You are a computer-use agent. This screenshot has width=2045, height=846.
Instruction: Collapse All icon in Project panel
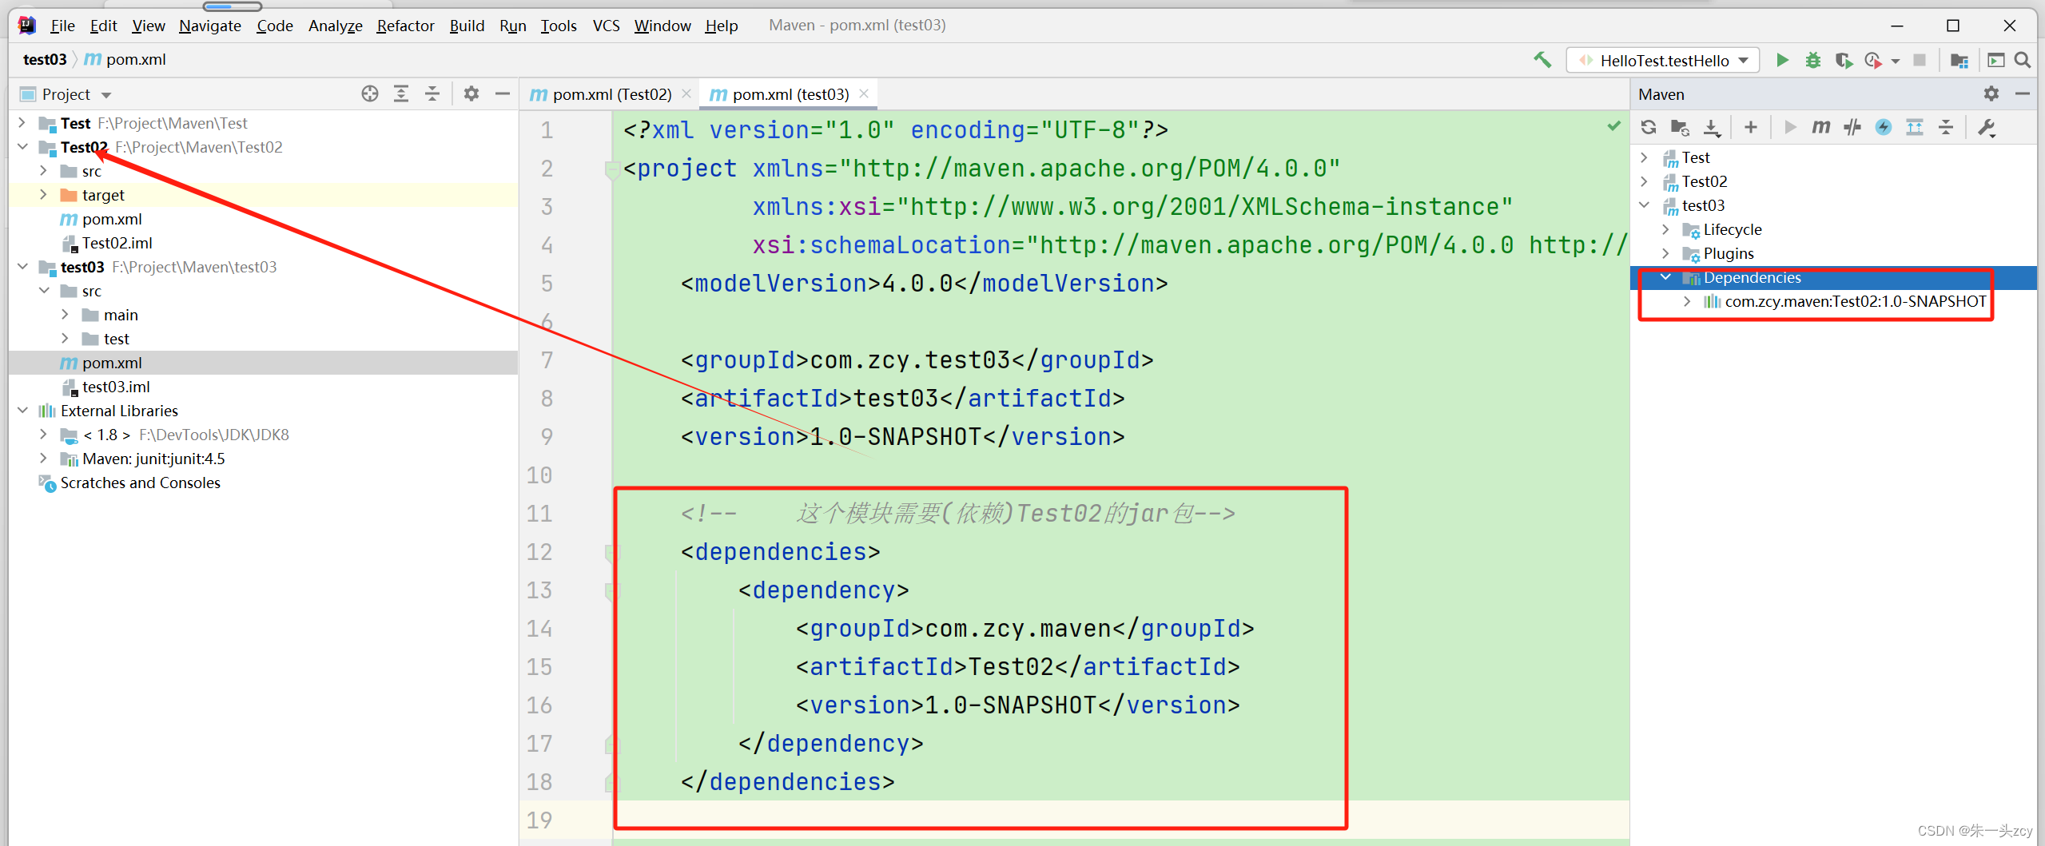pyautogui.click(x=432, y=93)
